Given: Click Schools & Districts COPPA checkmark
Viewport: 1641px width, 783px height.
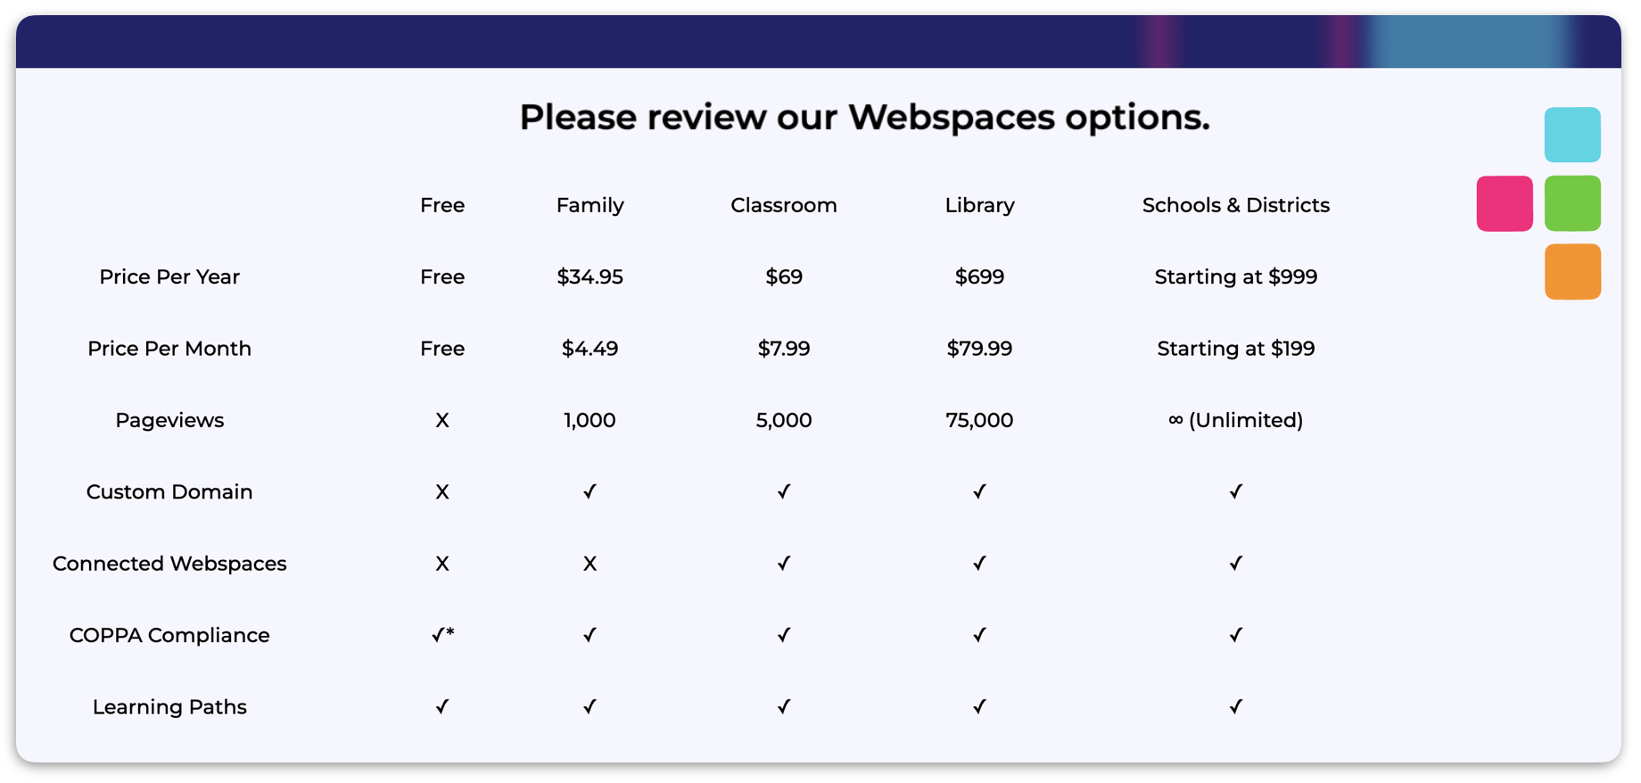Looking at the screenshot, I should point(1235,635).
